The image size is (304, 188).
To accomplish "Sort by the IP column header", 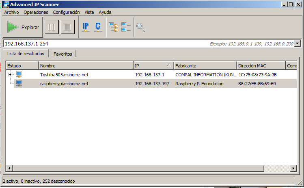I will click(153, 66).
